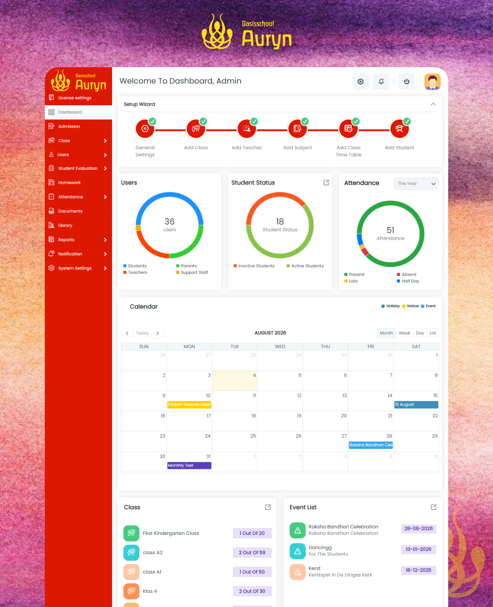Screen dimensions: 493x607
Task: Switch calendar to List view
Action: click(x=432, y=333)
